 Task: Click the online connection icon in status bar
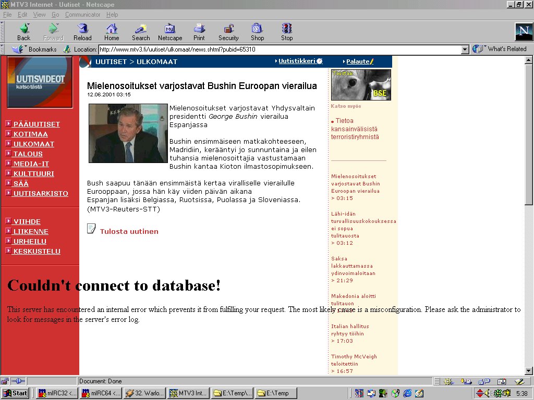coord(18,381)
